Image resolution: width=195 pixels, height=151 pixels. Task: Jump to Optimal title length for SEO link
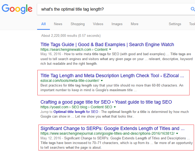(x=76, y=112)
